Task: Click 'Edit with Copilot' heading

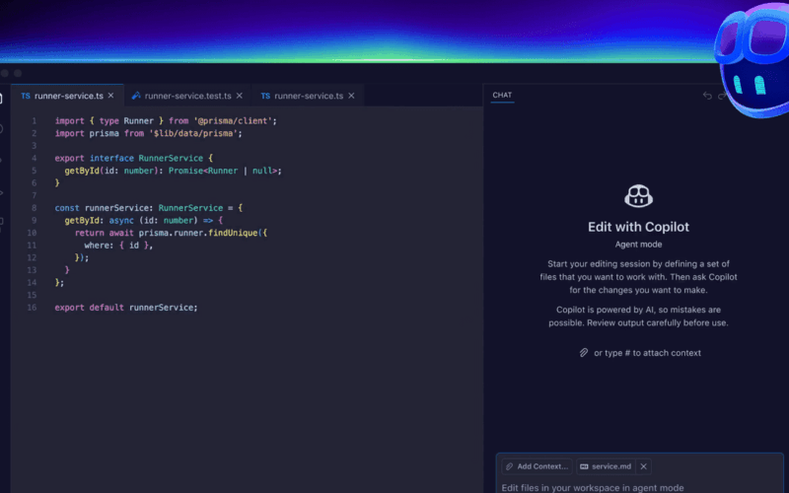Action: pyautogui.click(x=638, y=227)
